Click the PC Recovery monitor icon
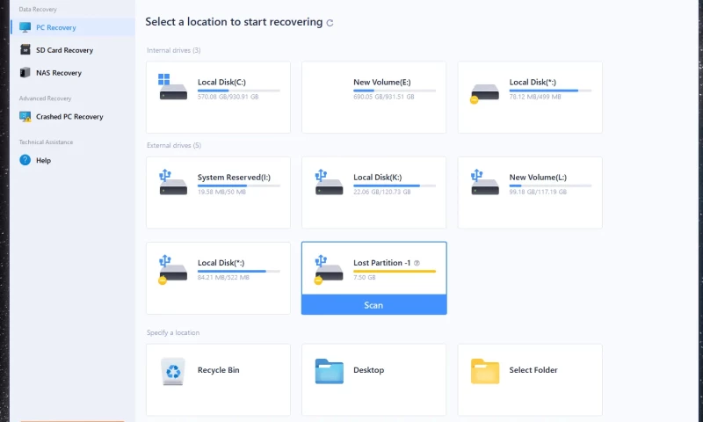 coord(25,27)
